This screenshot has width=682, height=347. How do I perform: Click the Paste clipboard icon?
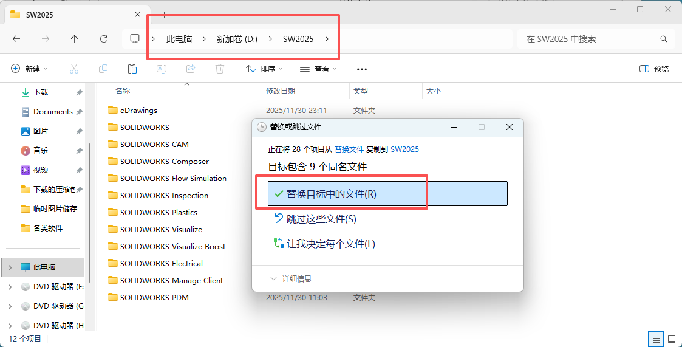(x=132, y=68)
